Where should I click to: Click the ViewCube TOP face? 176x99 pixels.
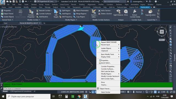pyautogui.click(x=162, y=32)
